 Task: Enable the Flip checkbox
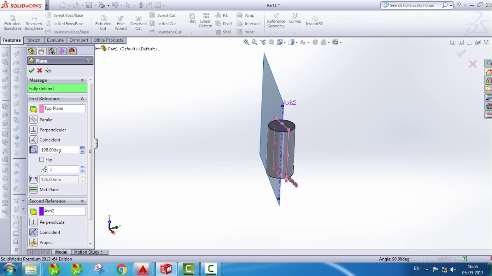(x=42, y=159)
